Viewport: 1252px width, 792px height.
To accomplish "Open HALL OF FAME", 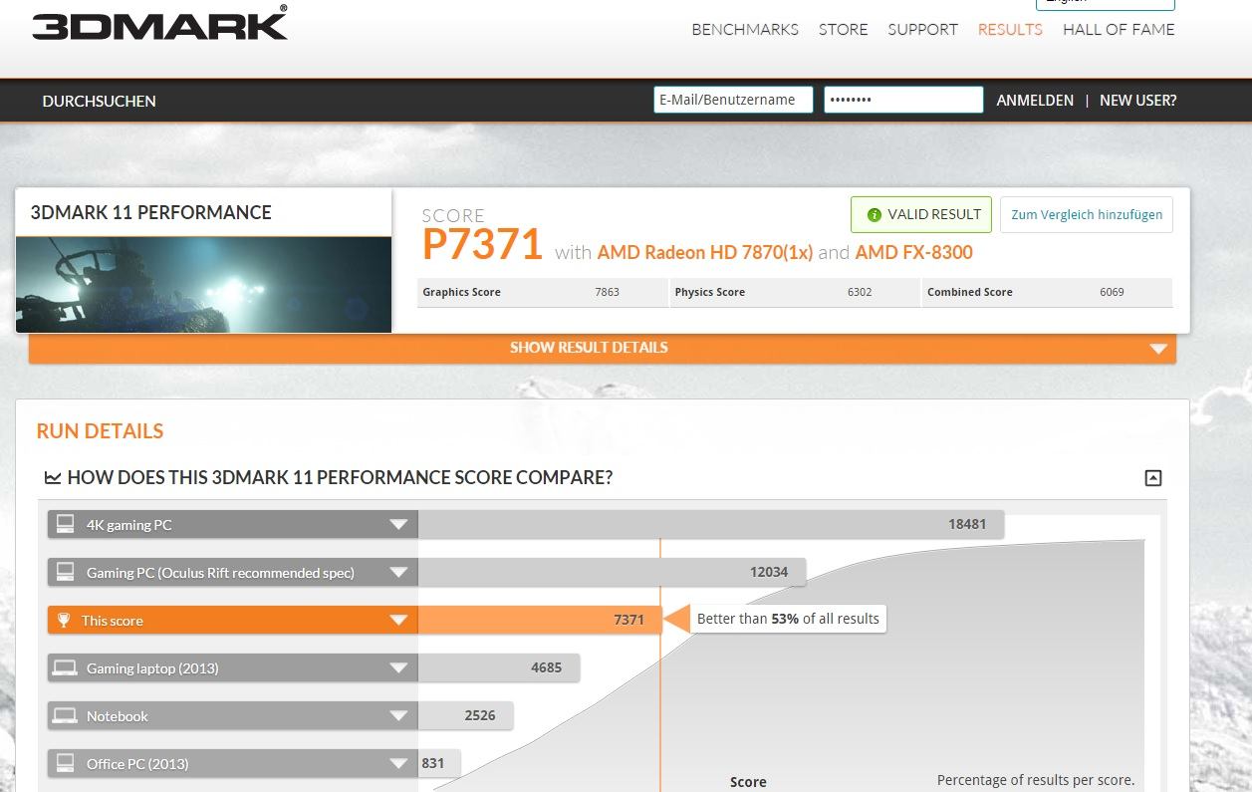I will (x=1119, y=29).
